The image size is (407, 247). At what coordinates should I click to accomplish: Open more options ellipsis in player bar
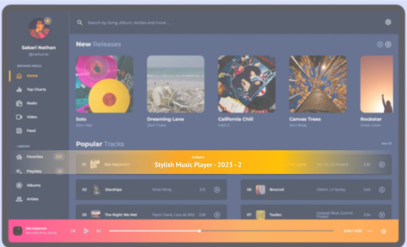(370, 231)
